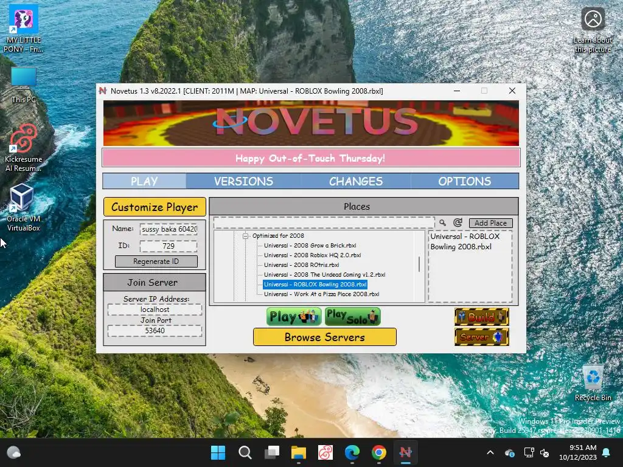Click the Play Solo button
623x467 pixels.
[x=352, y=316]
